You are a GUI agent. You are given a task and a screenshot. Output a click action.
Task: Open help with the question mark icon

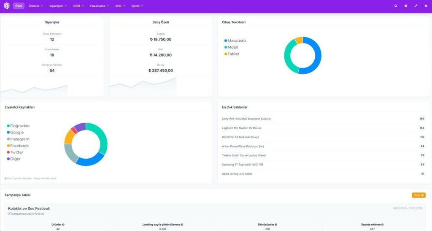(406, 6)
